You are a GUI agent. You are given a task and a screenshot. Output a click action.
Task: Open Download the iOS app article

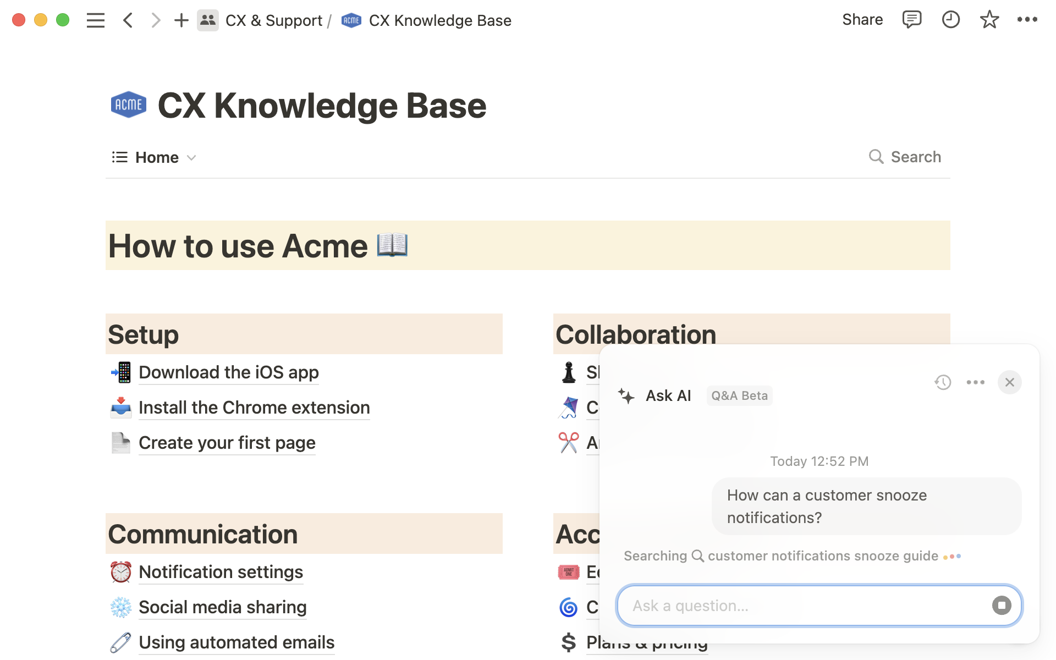coord(228,372)
